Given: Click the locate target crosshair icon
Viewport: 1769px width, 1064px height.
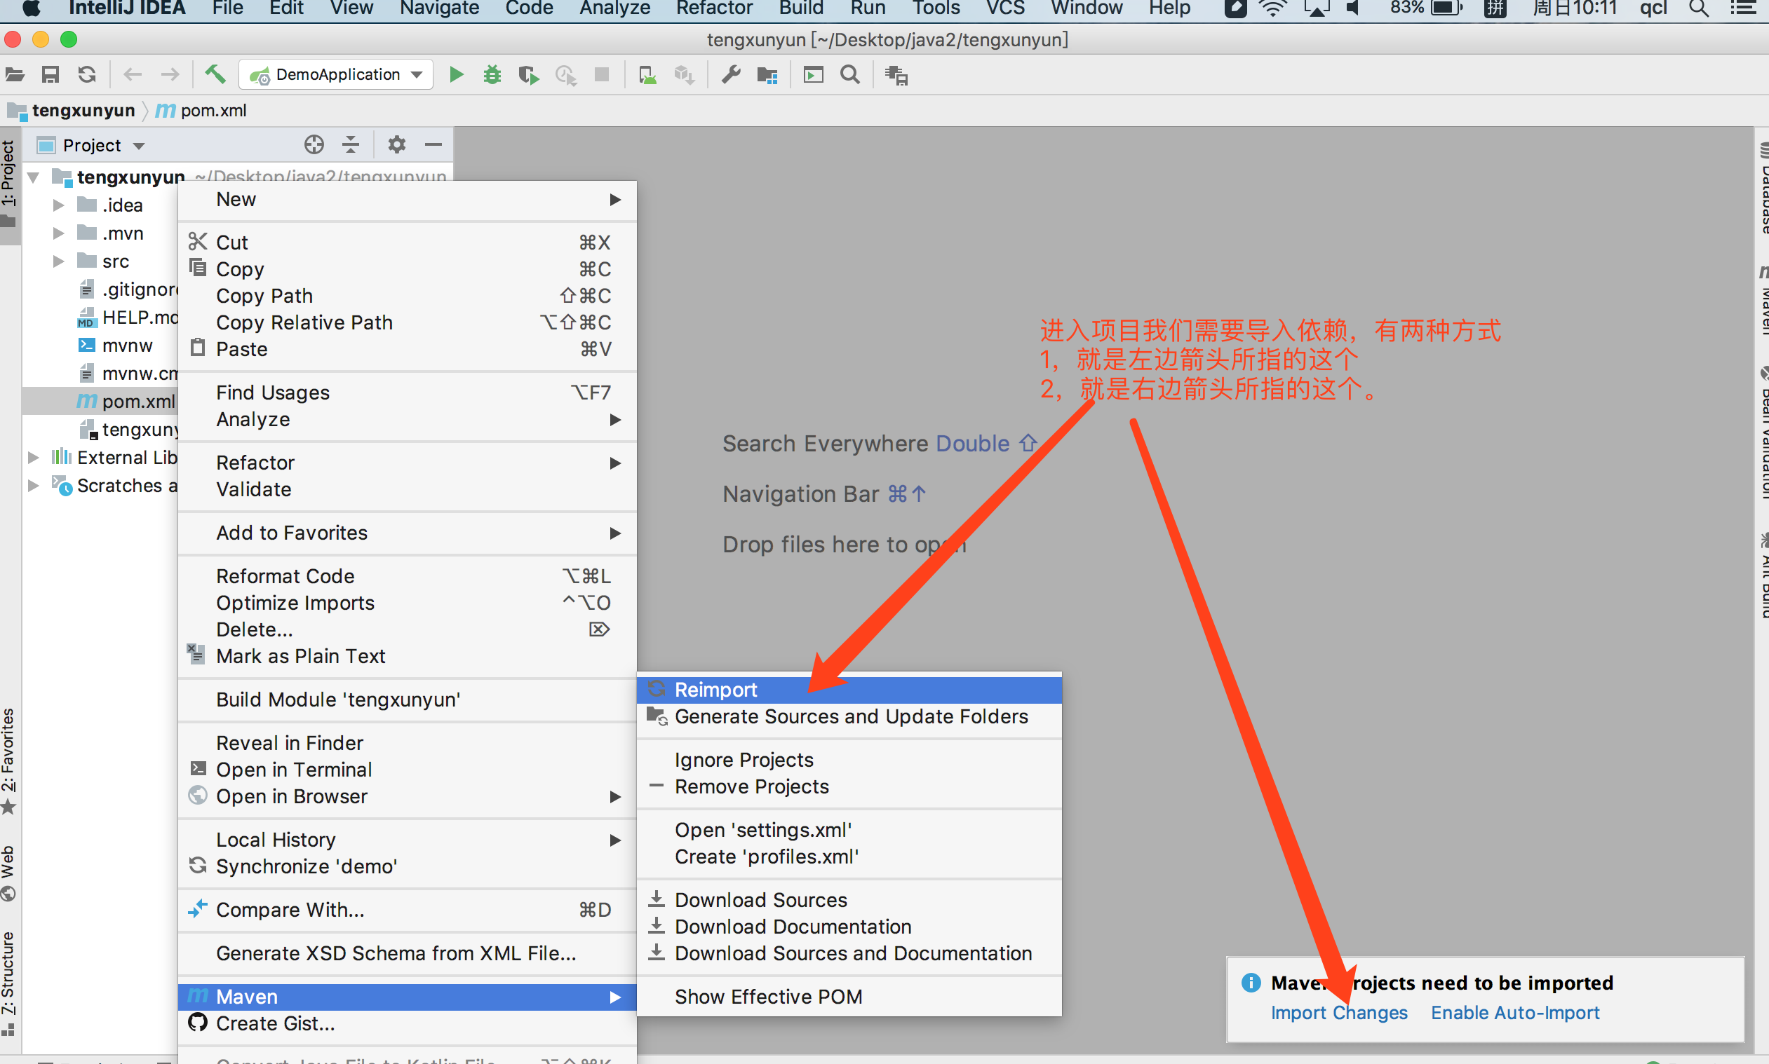Looking at the screenshot, I should coord(314,145).
